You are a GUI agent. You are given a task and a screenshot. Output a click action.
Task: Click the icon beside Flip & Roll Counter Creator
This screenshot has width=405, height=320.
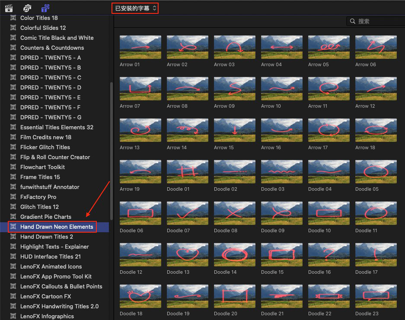pos(13,157)
